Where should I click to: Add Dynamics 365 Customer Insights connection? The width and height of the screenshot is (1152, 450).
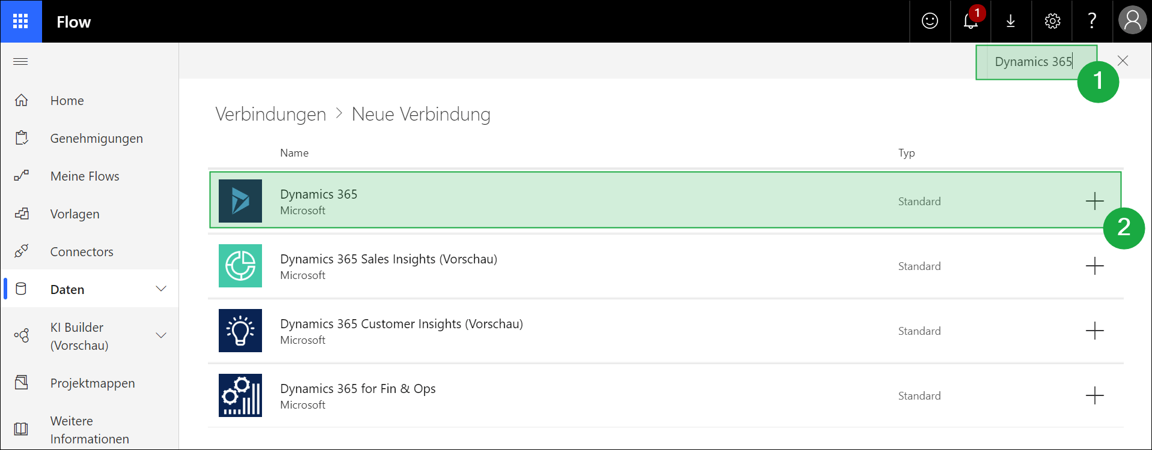(1094, 331)
